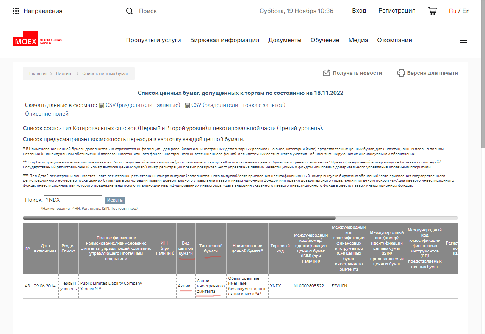
Task: Click the printer icon for print version
Action: point(401,73)
